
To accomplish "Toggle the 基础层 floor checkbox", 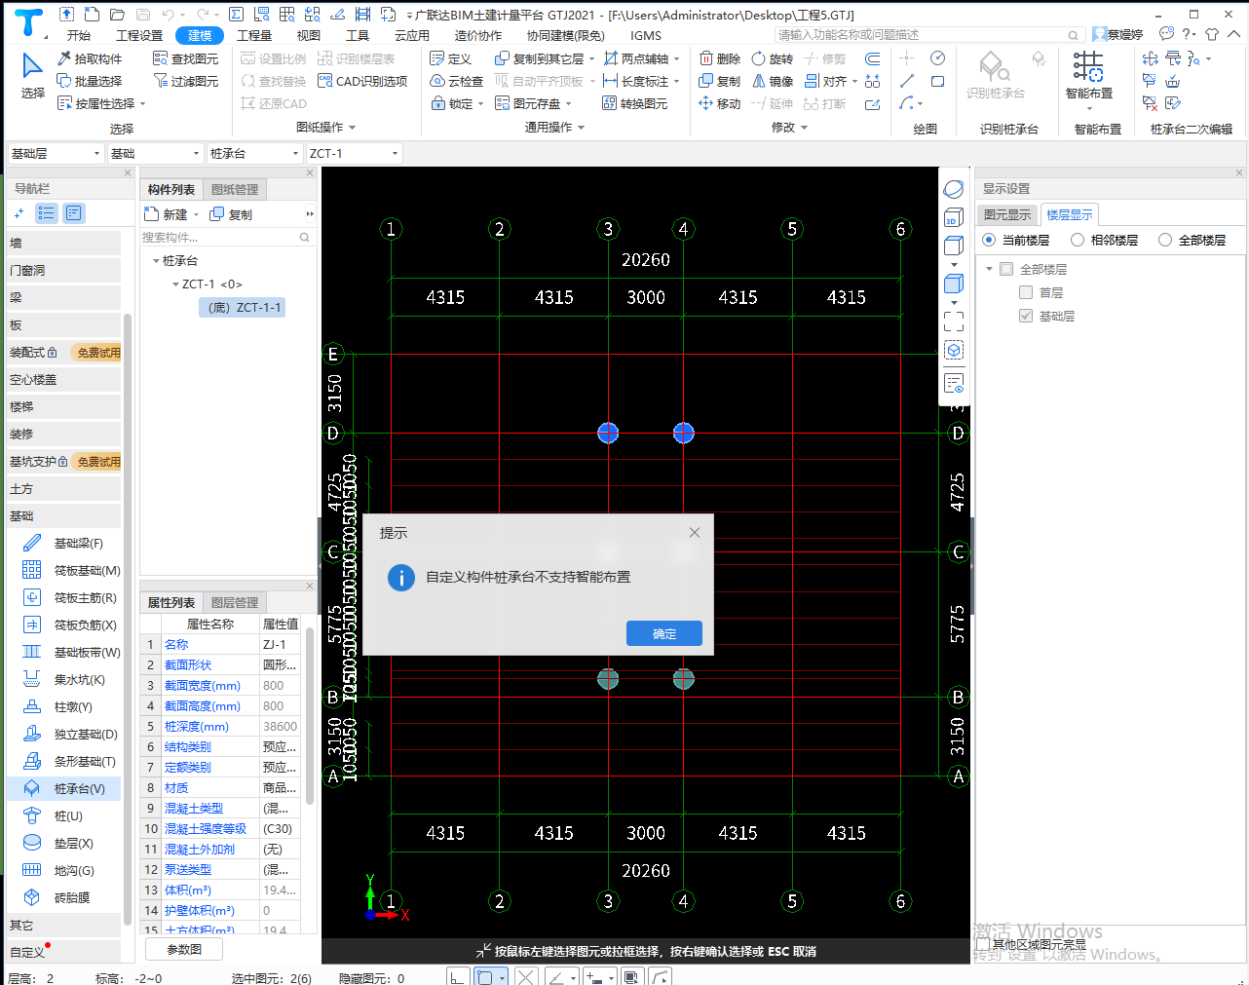I will [x=1026, y=316].
